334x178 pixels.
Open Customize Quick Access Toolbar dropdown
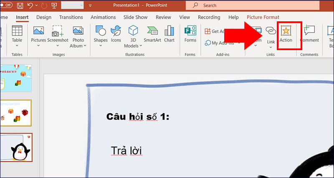(x=90, y=5)
